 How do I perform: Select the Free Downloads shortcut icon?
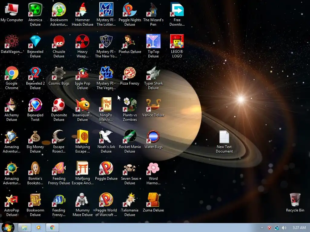(177, 10)
